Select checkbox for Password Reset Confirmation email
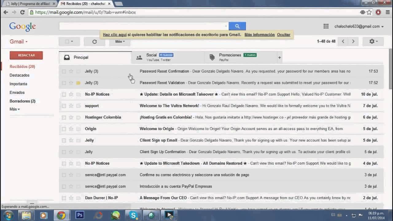This screenshot has height=221, width=393. [x=64, y=71]
